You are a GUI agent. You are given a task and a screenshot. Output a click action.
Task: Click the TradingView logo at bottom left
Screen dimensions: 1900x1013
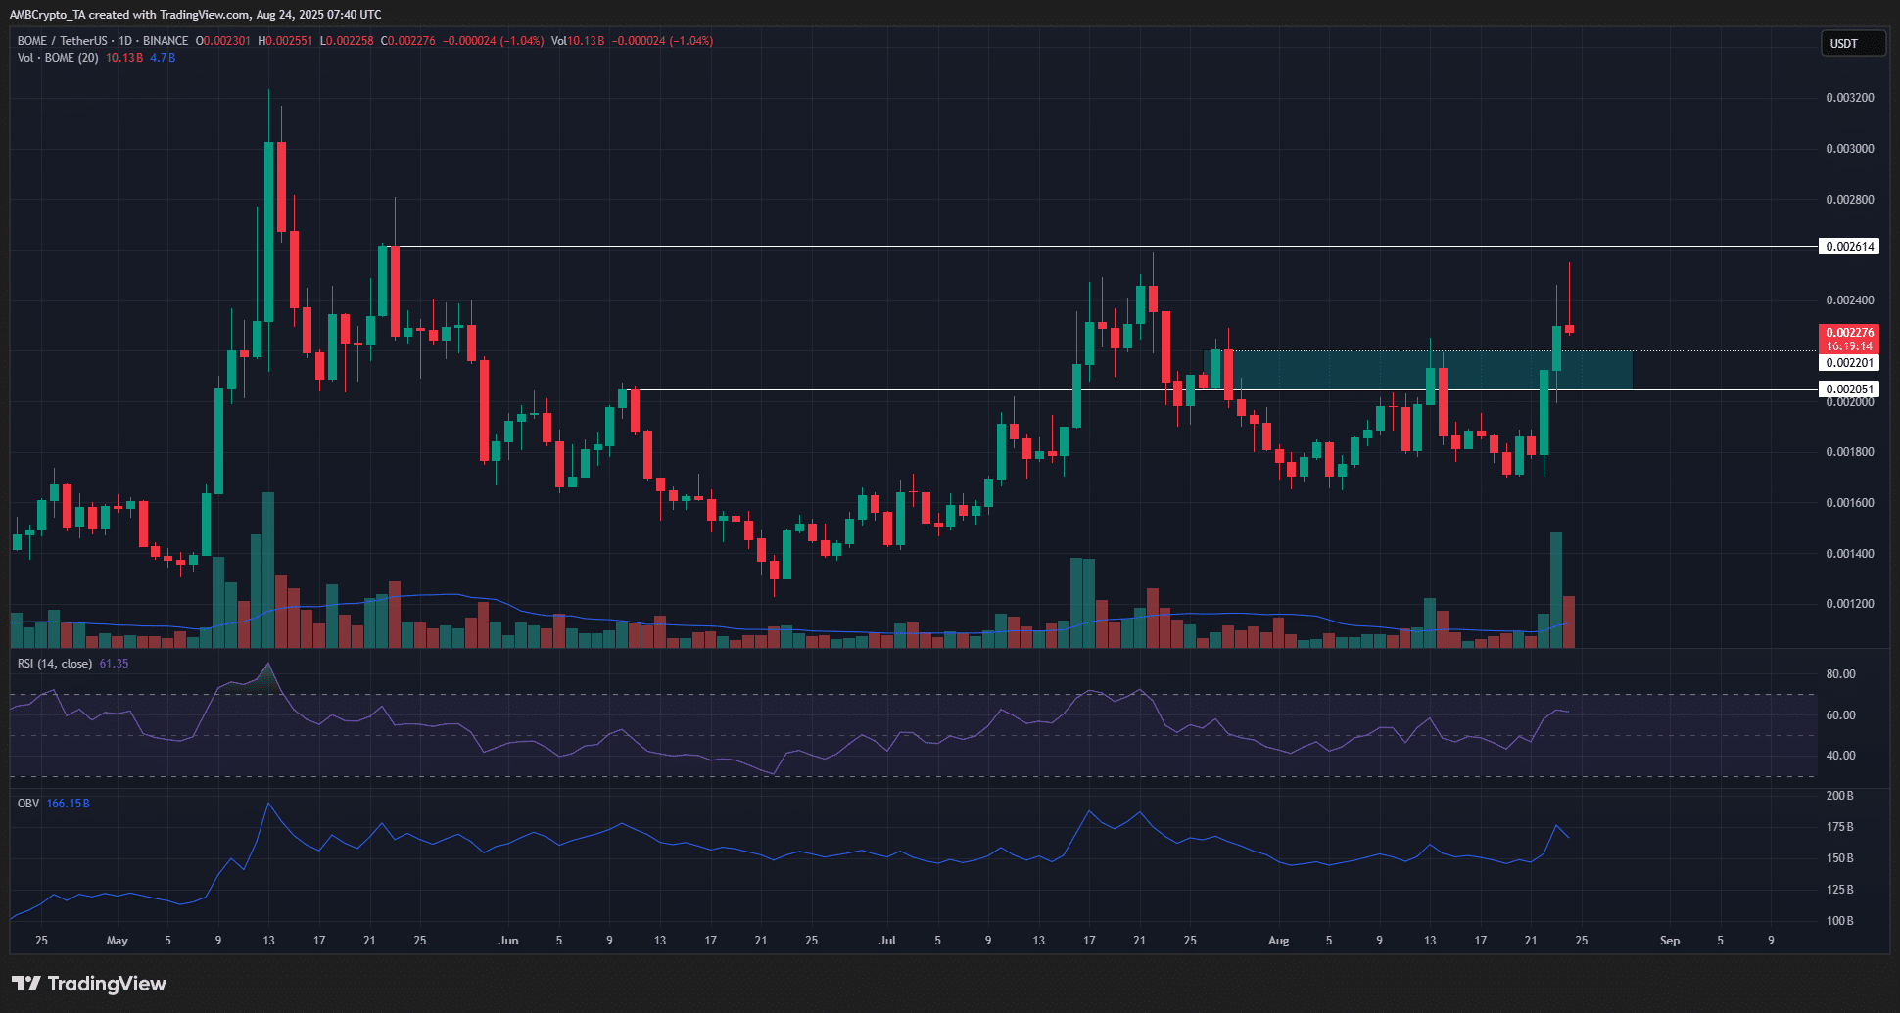coord(89,984)
